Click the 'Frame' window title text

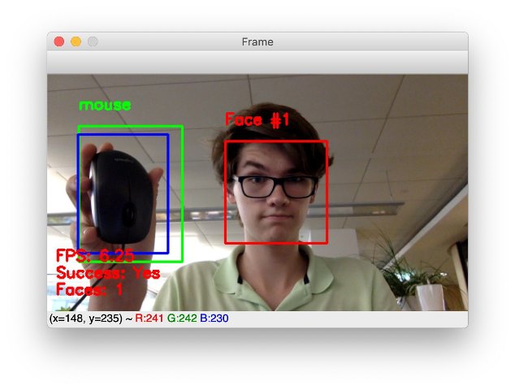coord(257,42)
